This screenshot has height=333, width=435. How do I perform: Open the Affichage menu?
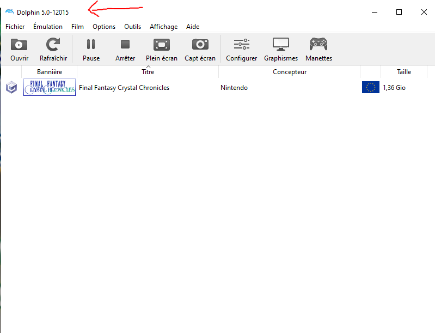click(x=164, y=27)
